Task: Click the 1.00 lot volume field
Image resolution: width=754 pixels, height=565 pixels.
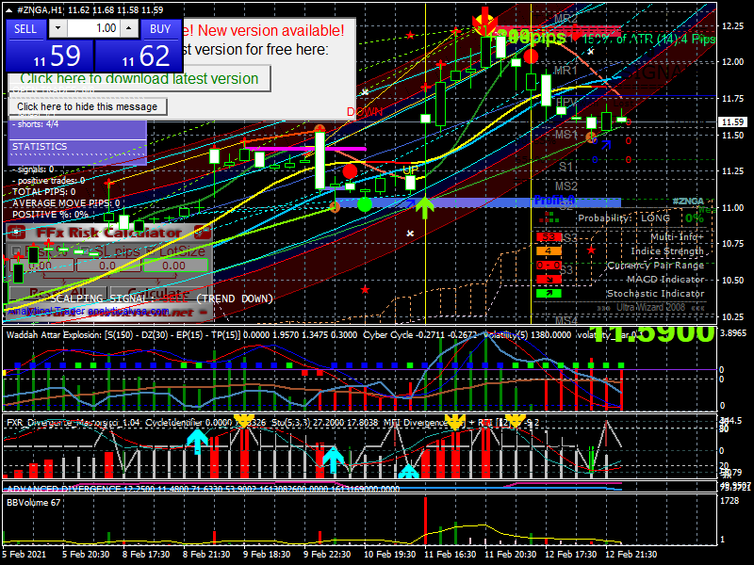Action: (93, 28)
